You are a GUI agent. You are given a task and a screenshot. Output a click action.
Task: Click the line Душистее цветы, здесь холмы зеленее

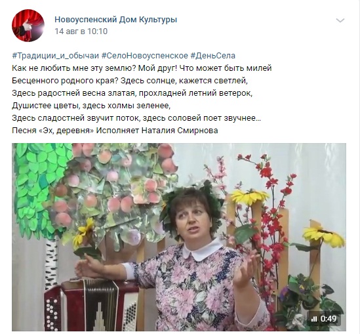pyautogui.click(x=91, y=106)
